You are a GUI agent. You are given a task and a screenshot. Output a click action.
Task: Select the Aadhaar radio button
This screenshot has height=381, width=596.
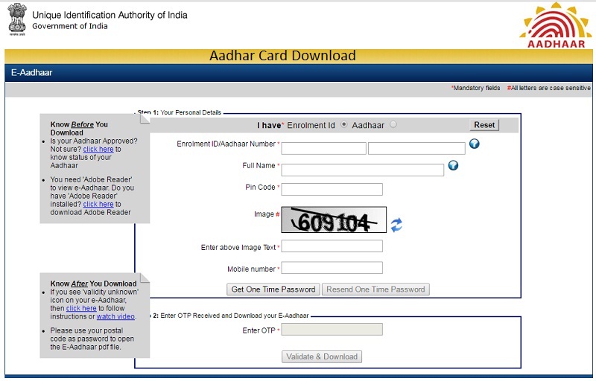pyautogui.click(x=393, y=124)
